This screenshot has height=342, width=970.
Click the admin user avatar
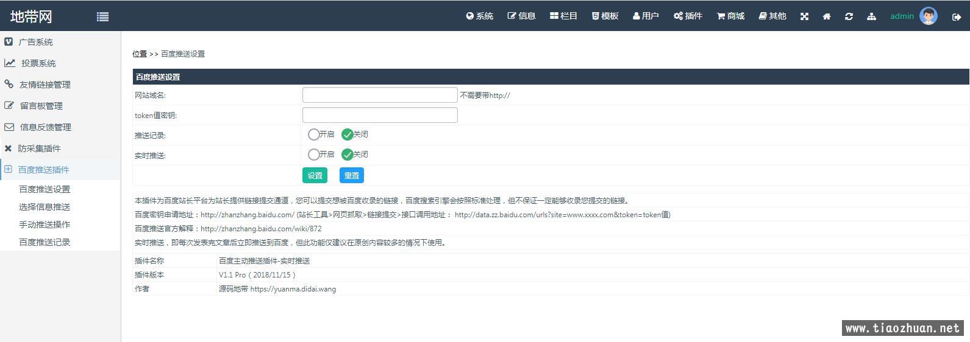point(929,16)
